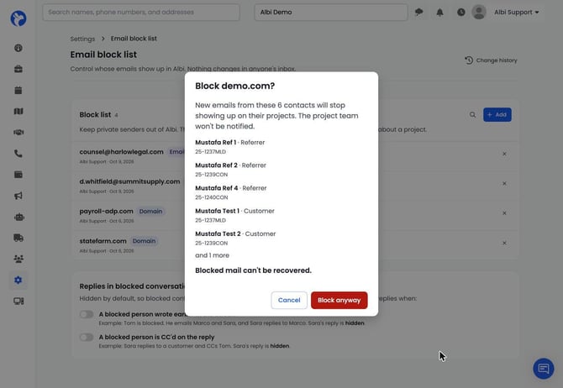This screenshot has width=563, height=388.
Task: Confirm with Block anyway button
Action: pyautogui.click(x=339, y=300)
